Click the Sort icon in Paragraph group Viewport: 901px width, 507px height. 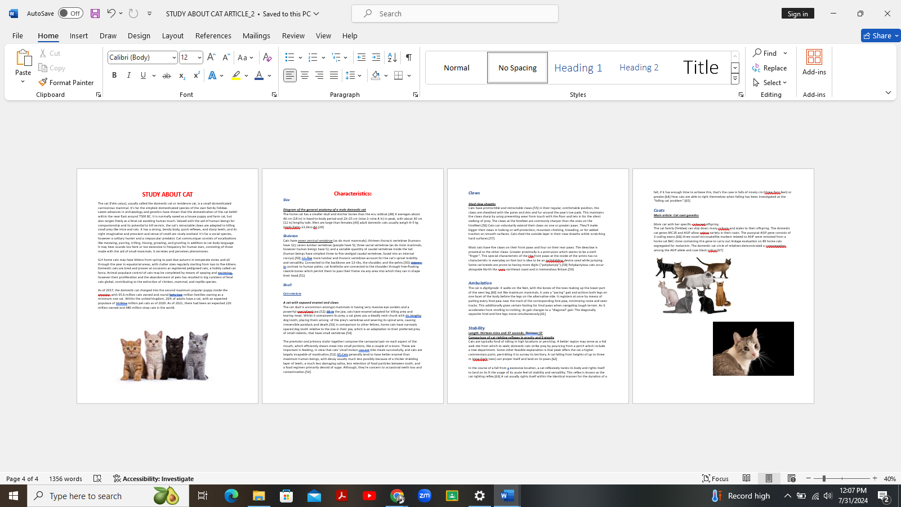click(x=392, y=57)
